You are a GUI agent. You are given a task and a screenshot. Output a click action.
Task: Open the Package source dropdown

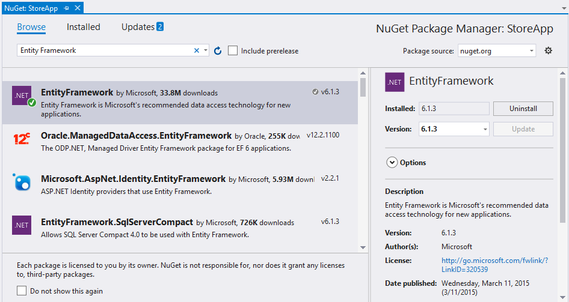[x=532, y=51]
